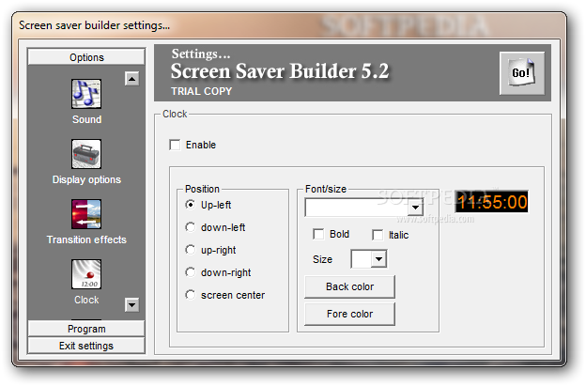Image resolution: width=586 pixels, height=386 pixels.
Task: Select the Clock icon in sidebar
Action: [x=86, y=274]
